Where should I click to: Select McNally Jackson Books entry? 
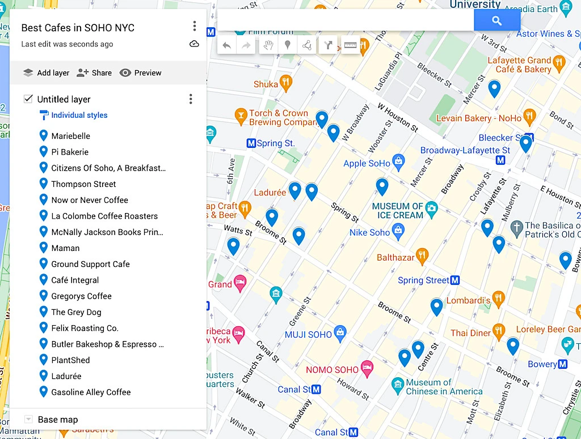point(107,232)
